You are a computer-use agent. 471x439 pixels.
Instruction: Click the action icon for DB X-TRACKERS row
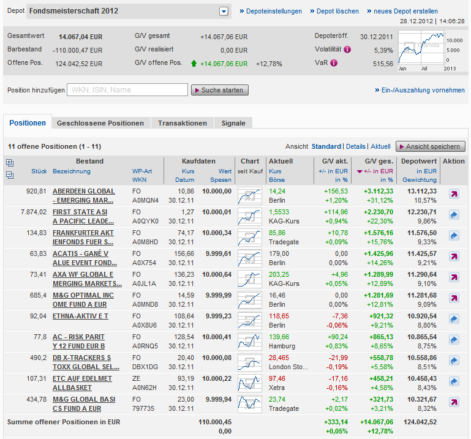[x=454, y=361]
